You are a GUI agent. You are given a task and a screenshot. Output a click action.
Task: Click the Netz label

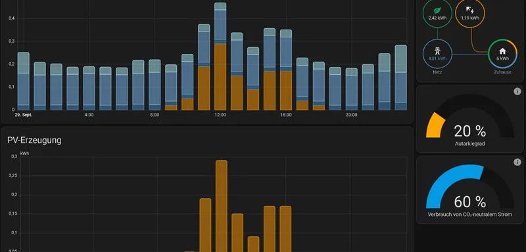click(437, 72)
